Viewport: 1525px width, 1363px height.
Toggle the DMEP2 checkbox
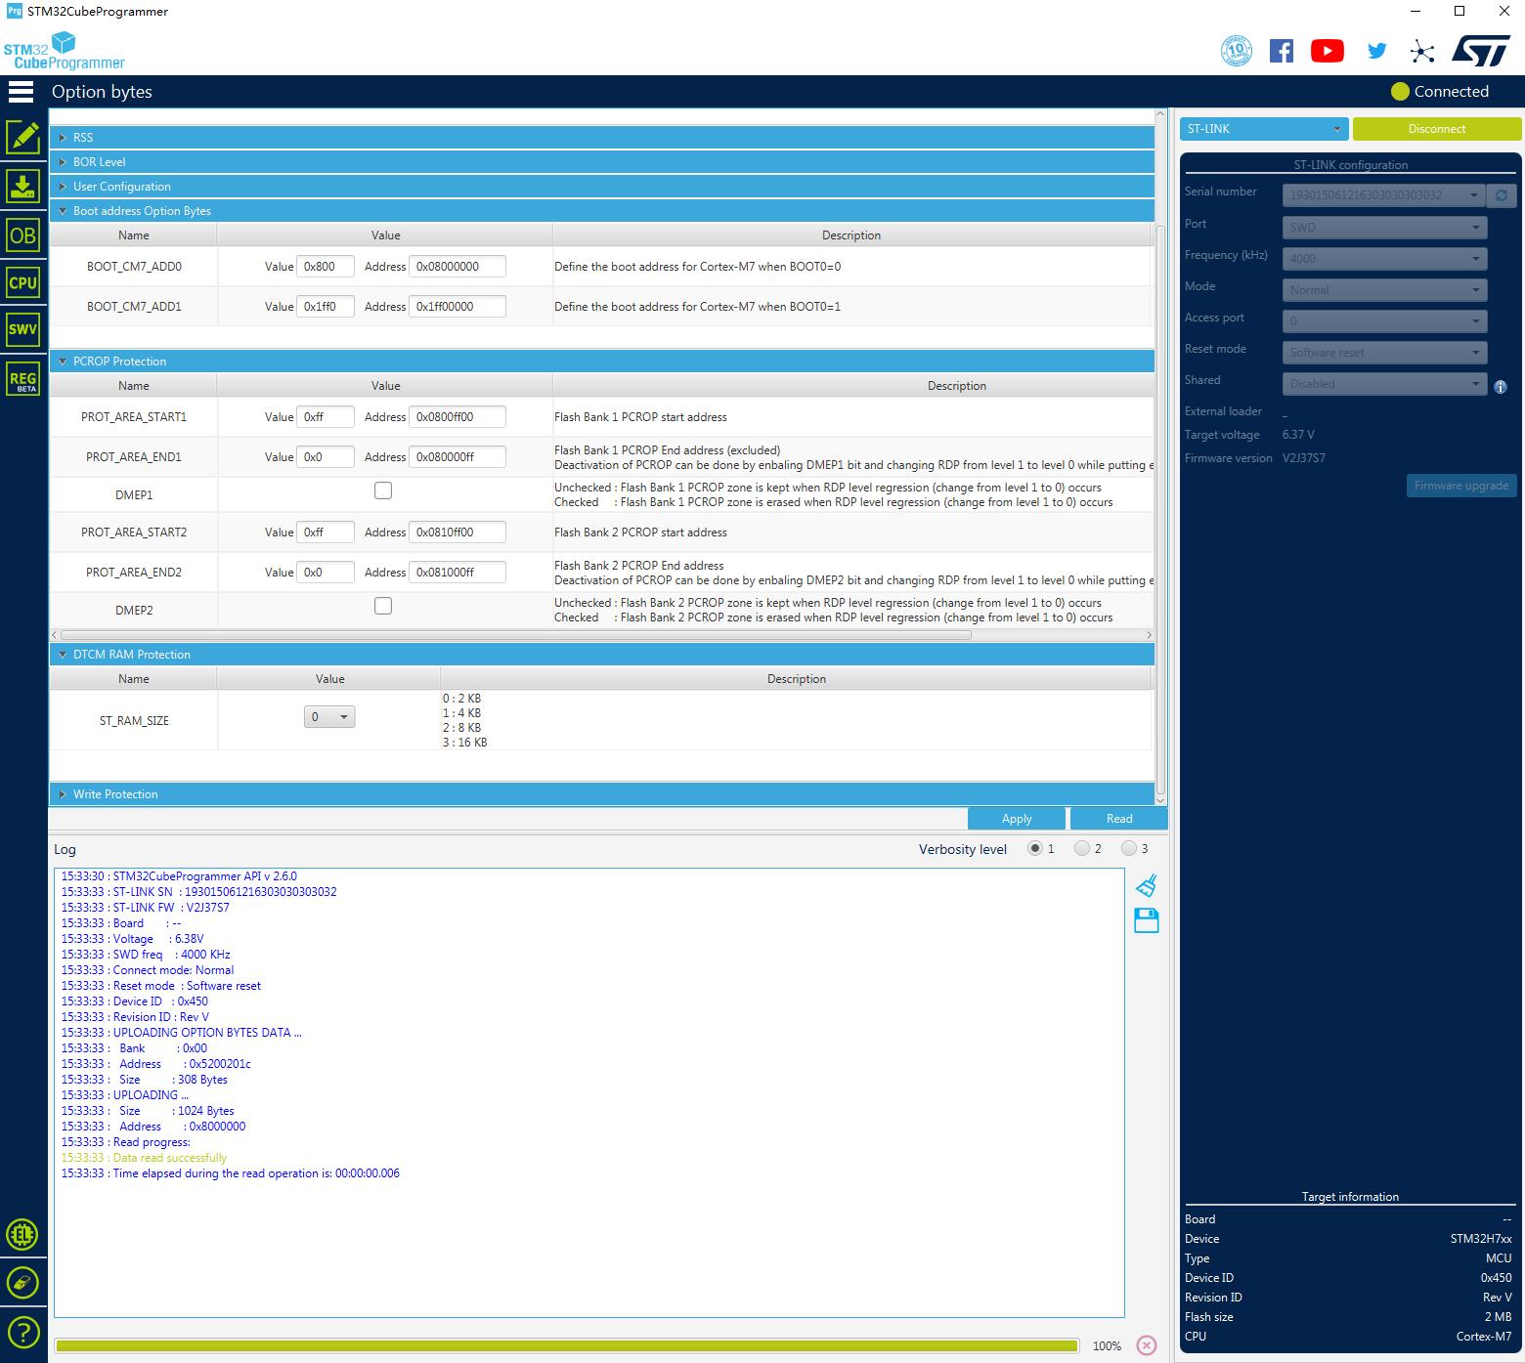tap(383, 606)
